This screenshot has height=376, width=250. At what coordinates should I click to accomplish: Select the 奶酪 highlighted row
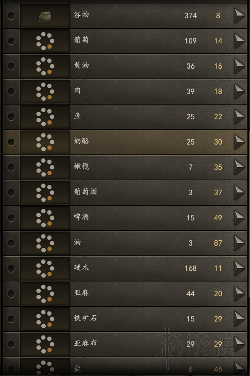(x=125, y=142)
